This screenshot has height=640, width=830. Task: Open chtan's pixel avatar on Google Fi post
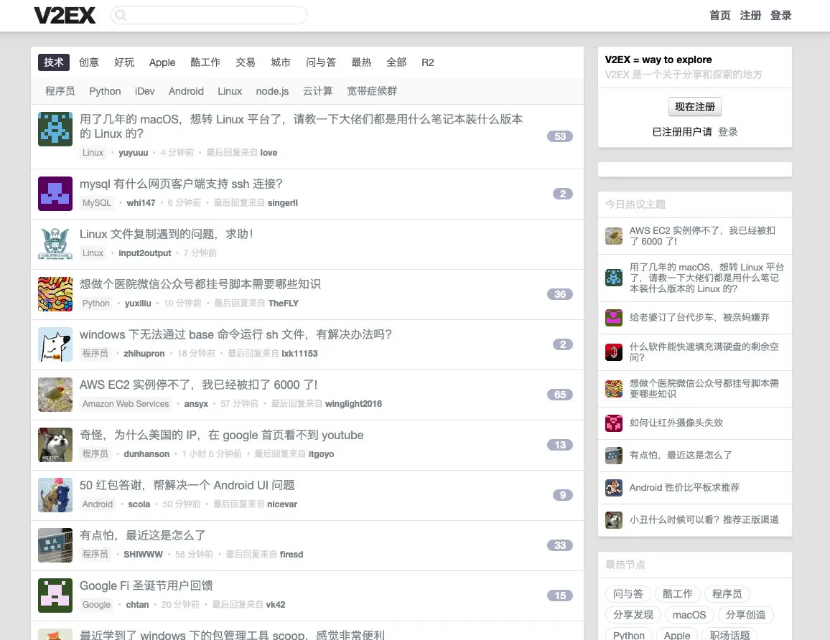tap(55, 596)
